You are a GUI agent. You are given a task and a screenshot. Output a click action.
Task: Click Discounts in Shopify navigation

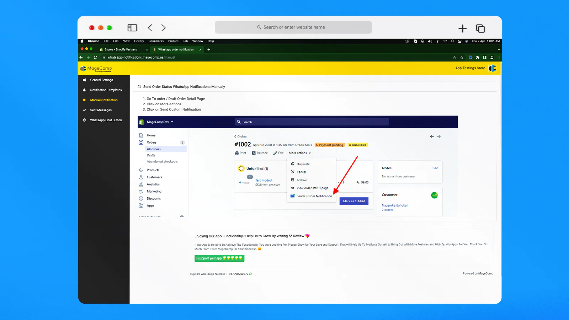[154, 198]
